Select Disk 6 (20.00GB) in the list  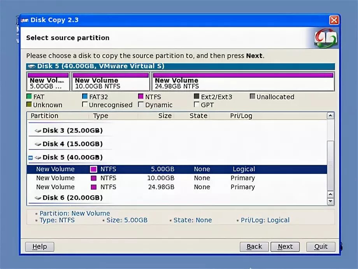coord(72,198)
